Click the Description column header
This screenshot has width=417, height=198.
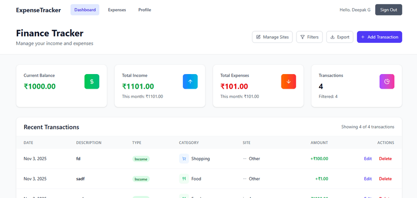[x=89, y=143]
